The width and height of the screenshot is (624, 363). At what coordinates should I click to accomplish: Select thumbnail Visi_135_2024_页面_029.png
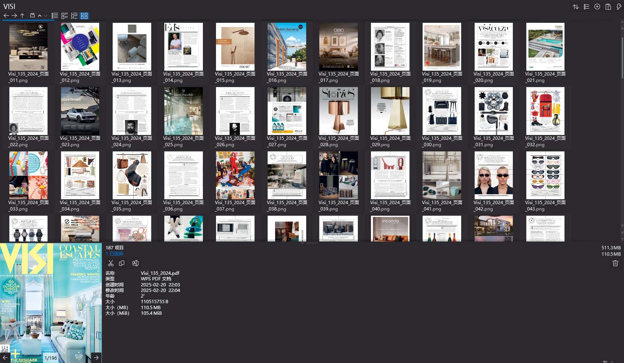[x=390, y=111]
